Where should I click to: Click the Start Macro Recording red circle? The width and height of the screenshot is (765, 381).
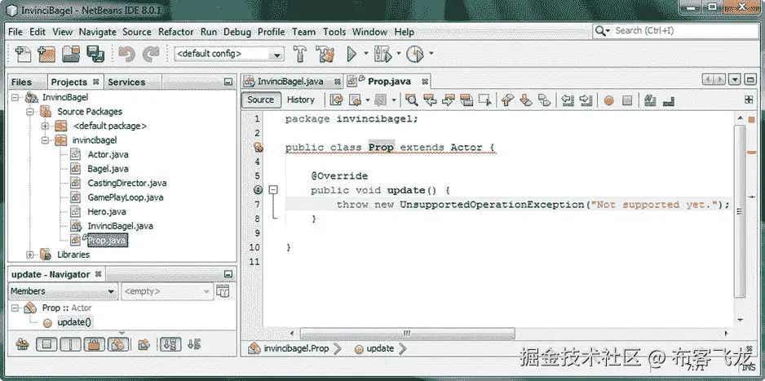[608, 100]
